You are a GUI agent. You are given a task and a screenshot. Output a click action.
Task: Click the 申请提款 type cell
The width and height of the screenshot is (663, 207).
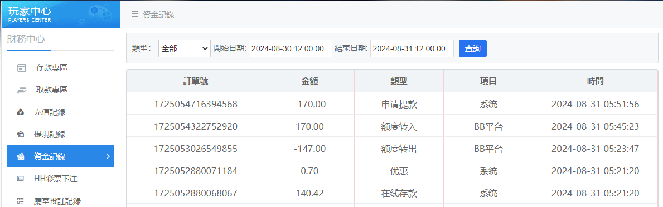[399, 104]
